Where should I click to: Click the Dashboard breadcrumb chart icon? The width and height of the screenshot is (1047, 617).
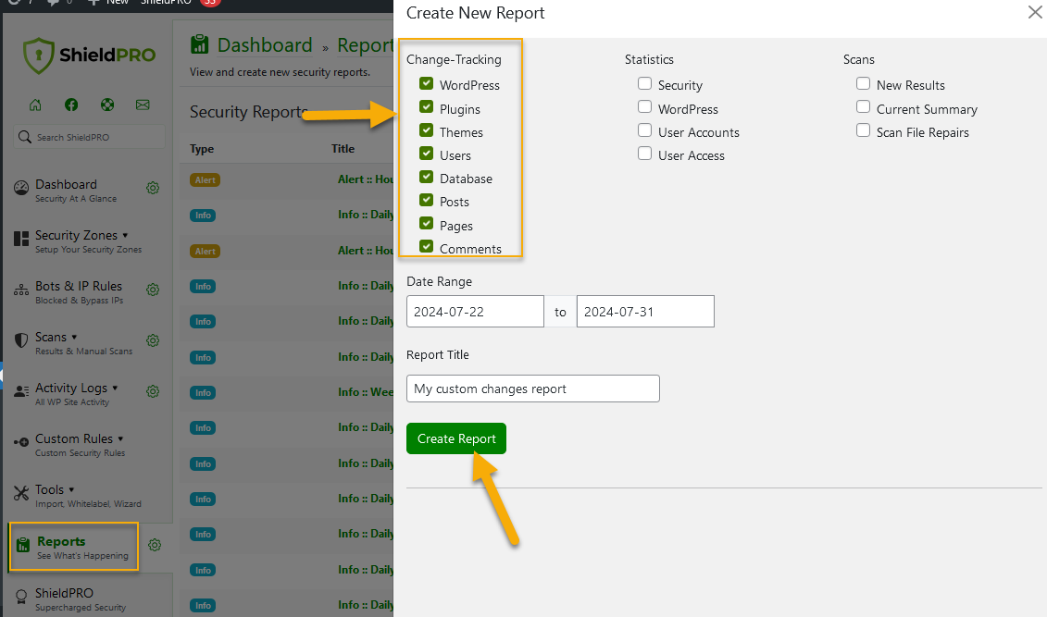tap(200, 44)
